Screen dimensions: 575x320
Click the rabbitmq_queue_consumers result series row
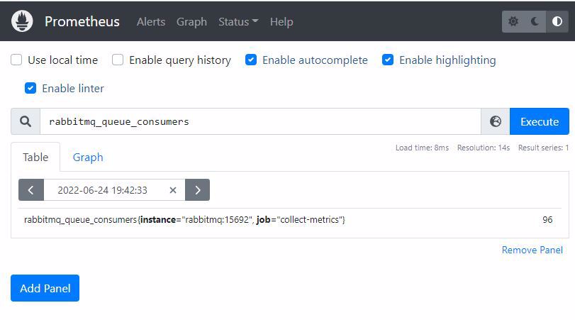tap(290, 219)
